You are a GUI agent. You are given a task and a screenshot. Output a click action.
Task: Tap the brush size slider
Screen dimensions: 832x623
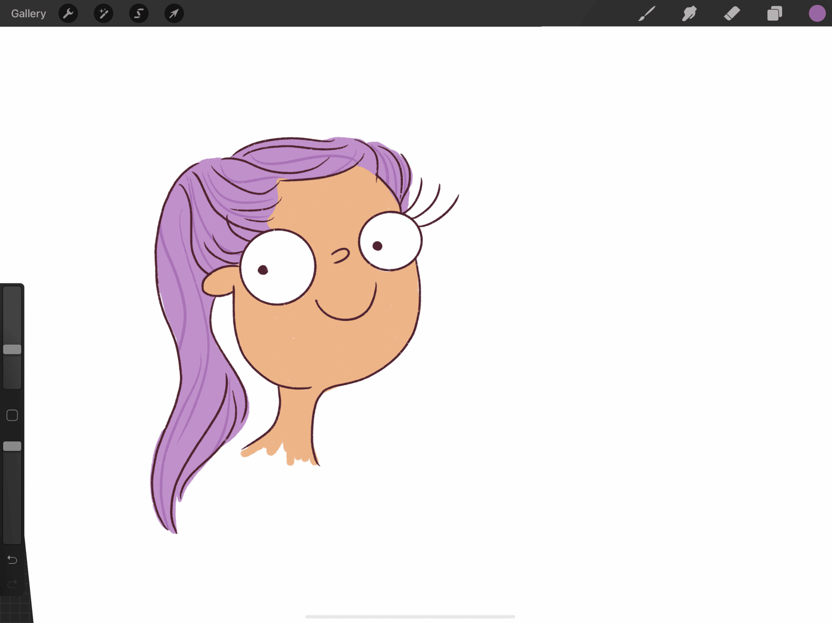(11, 349)
